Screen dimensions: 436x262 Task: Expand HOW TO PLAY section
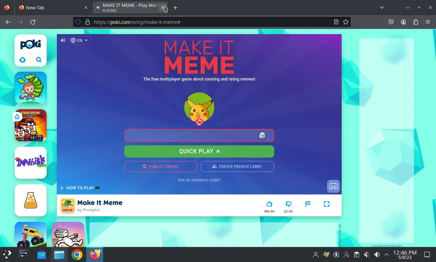(x=80, y=188)
